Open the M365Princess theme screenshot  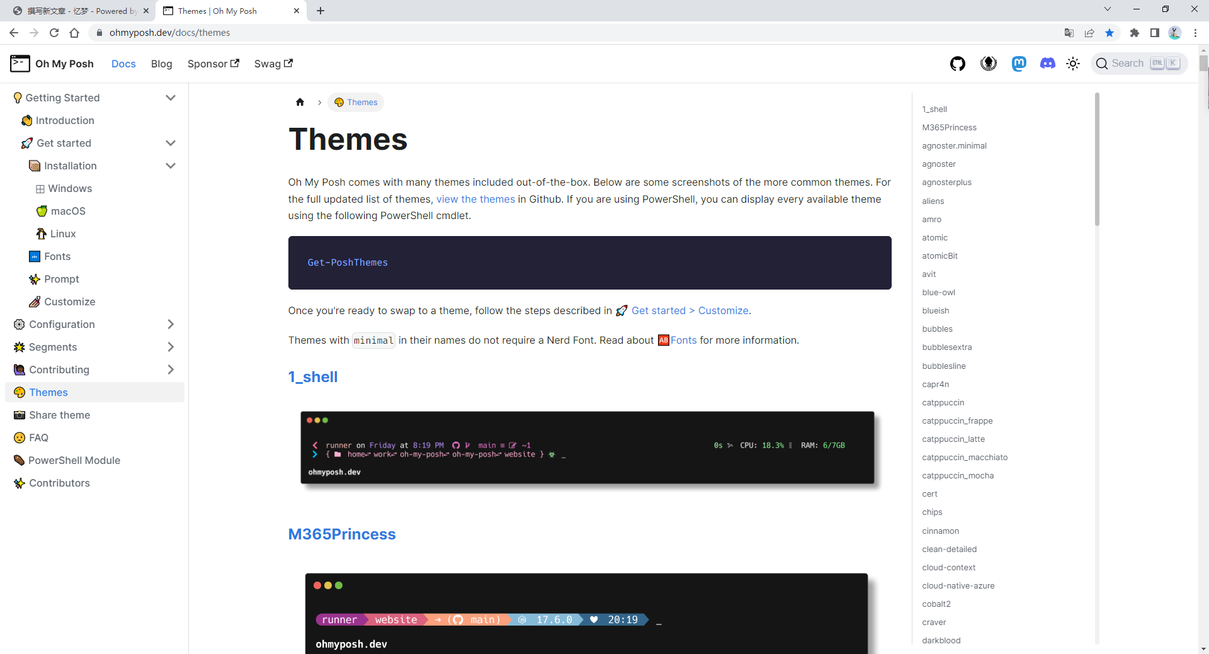[587, 614]
